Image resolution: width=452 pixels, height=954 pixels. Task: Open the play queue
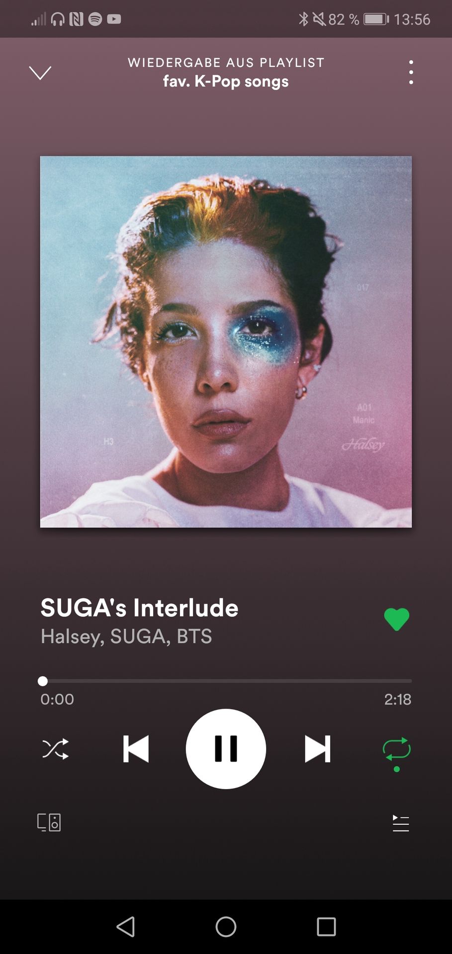point(400,823)
